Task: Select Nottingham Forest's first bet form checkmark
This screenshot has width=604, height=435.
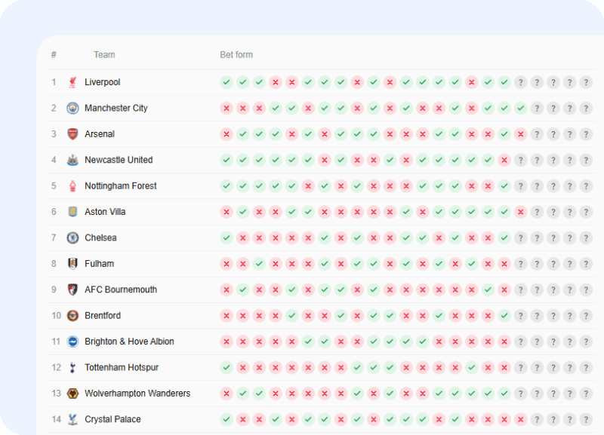Action: point(226,186)
